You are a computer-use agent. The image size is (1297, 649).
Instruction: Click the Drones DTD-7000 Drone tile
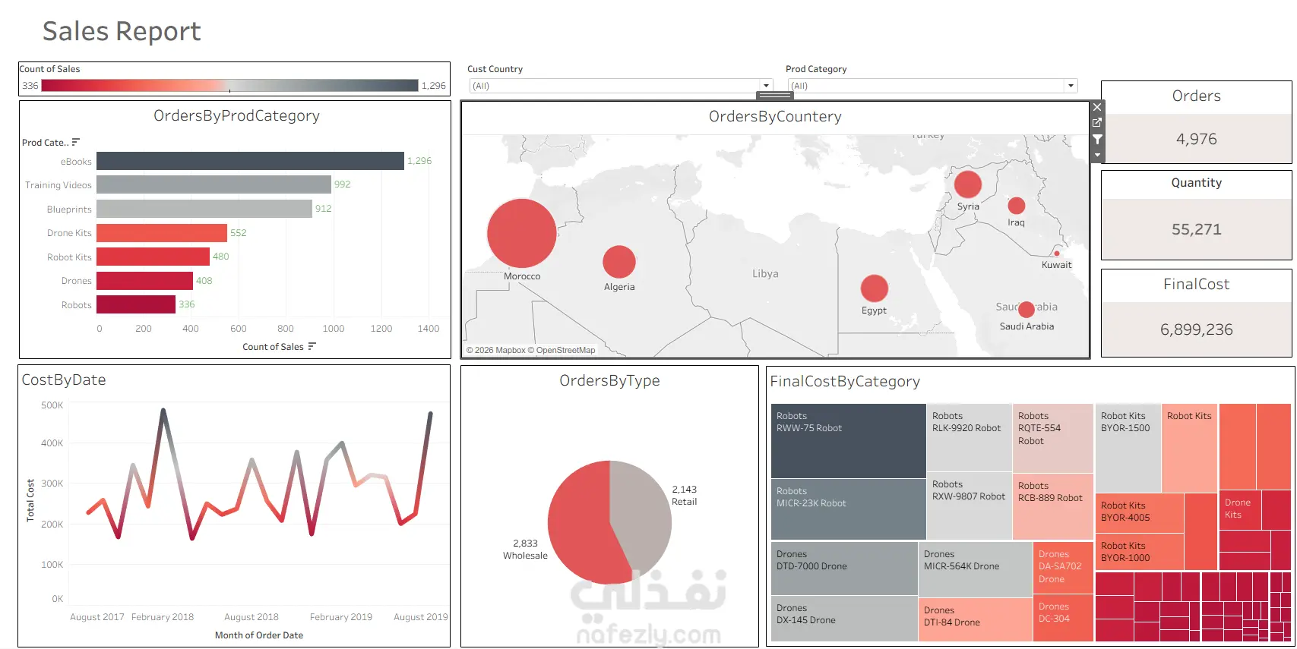(x=844, y=568)
